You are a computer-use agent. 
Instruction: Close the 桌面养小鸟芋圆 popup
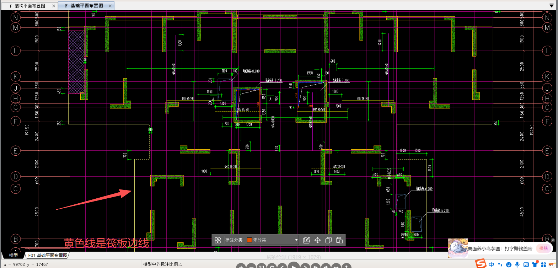pyautogui.click(x=553, y=240)
